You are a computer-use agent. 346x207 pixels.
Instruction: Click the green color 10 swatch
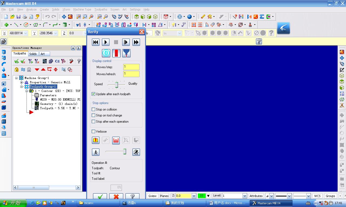(x=202, y=196)
